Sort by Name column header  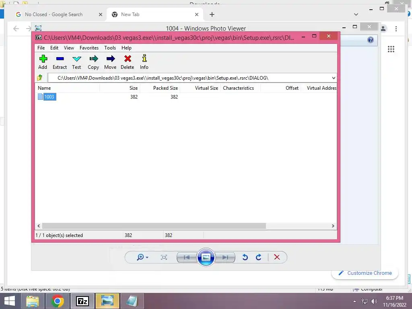coord(67,88)
